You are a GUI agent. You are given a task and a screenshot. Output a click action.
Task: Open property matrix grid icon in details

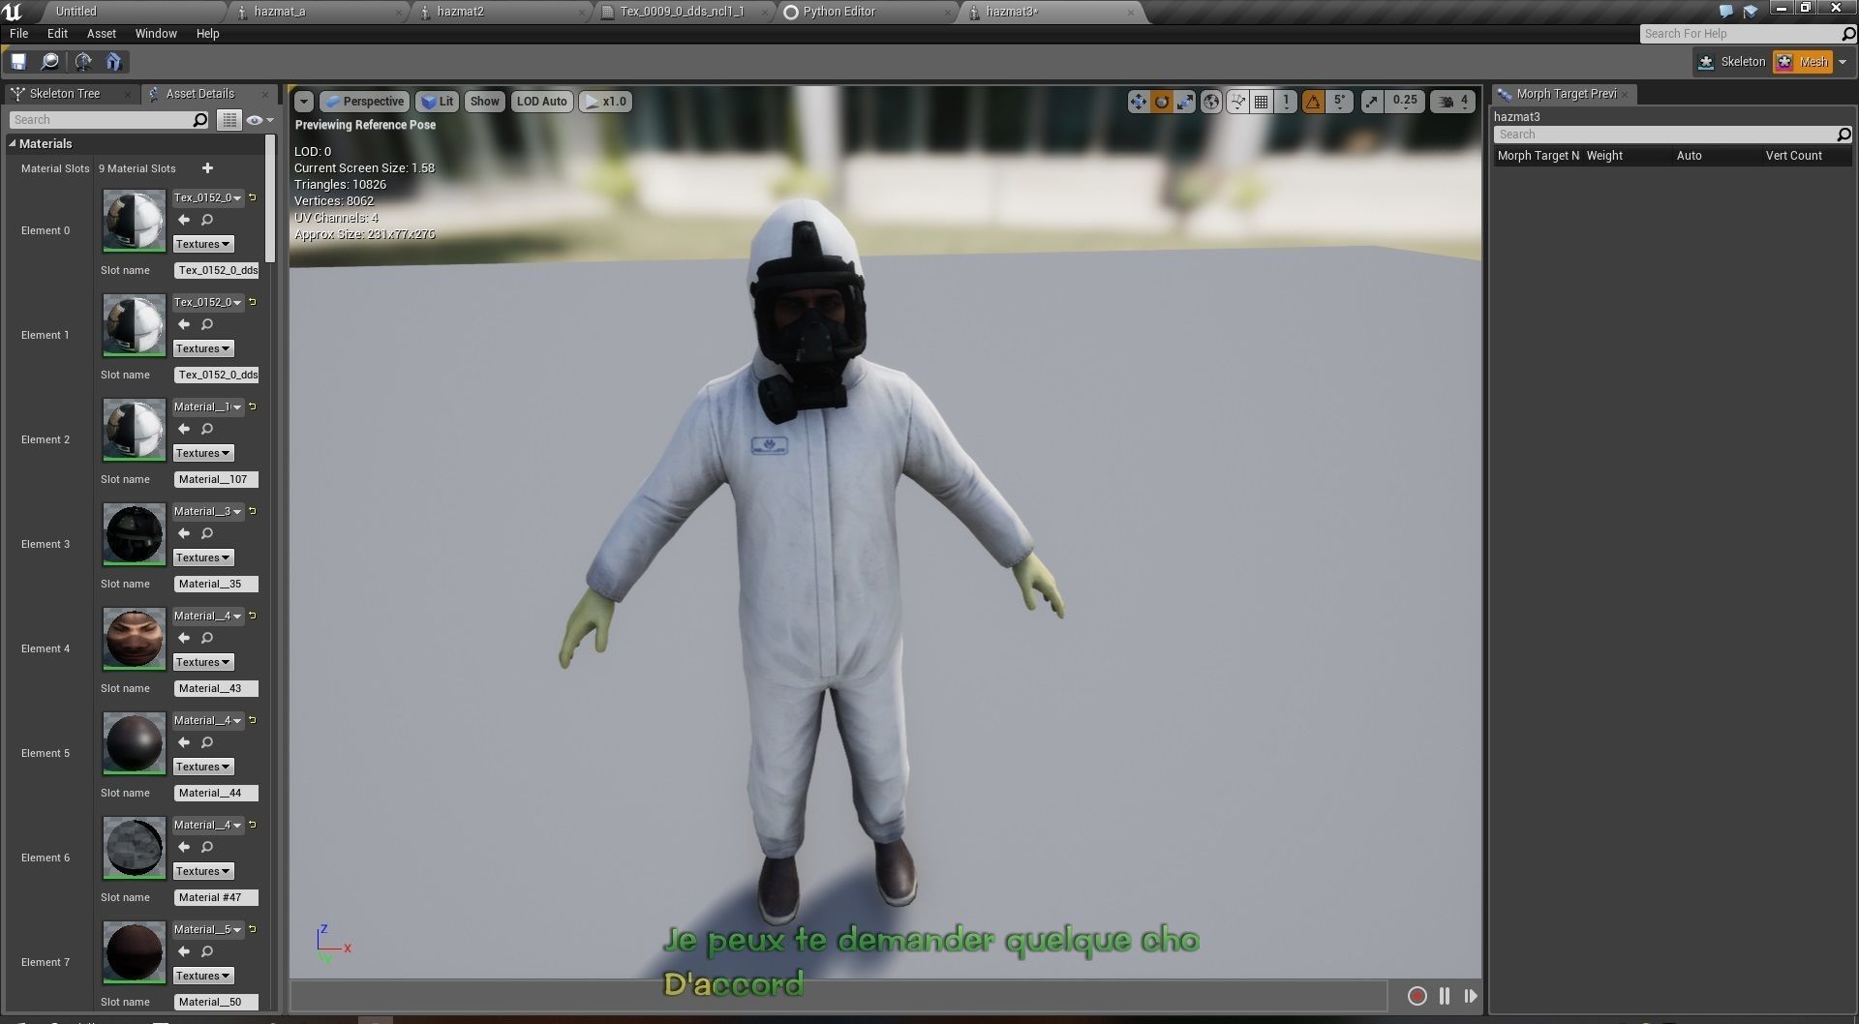[229, 120]
